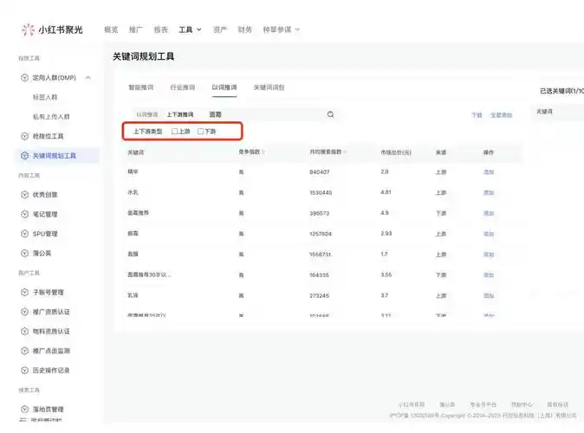The height and width of the screenshot is (433, 584).
Task: Click the 已选关键词 panel heading
Action: pos(561,91)
